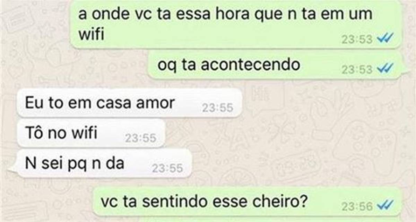The width and height of the screenshot is (416, 222).
Task: Click the 23:55 timestamp beside 'Tô no wifi'
Action: pyautogui.click(x=140, y=139)
